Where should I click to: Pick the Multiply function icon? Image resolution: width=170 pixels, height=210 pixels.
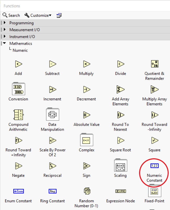point(87,64)
